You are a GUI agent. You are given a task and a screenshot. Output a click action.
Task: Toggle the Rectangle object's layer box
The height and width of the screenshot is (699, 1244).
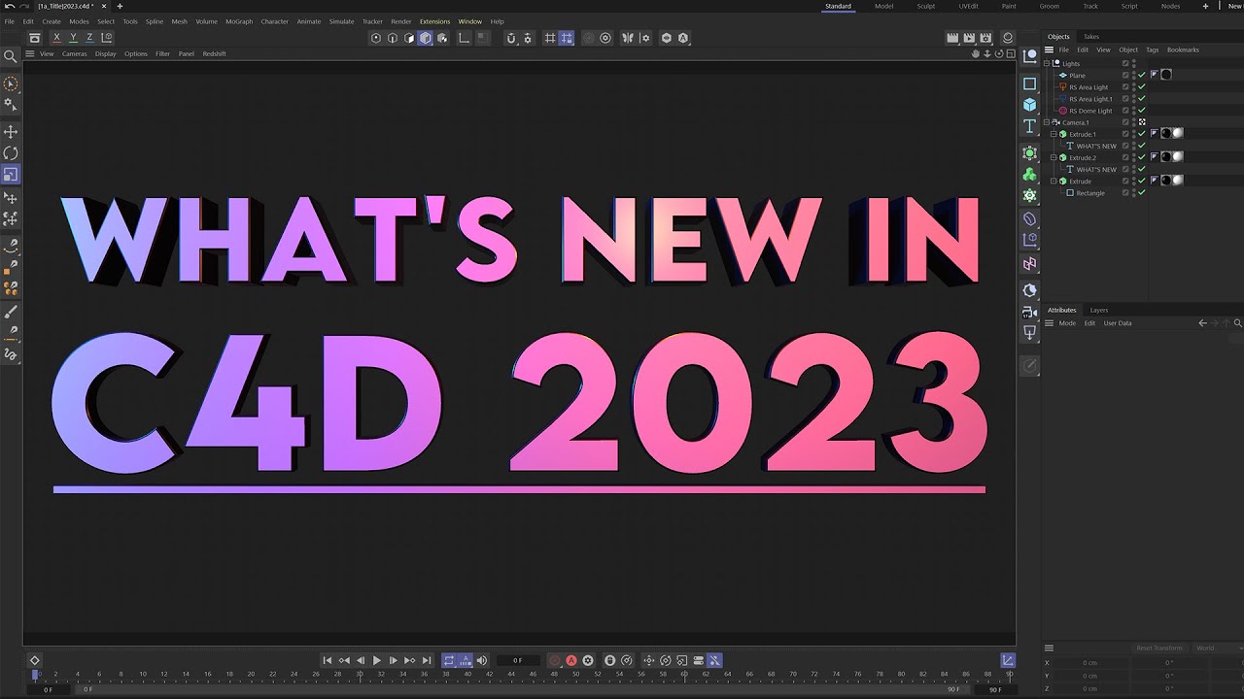pos(1125,193)
